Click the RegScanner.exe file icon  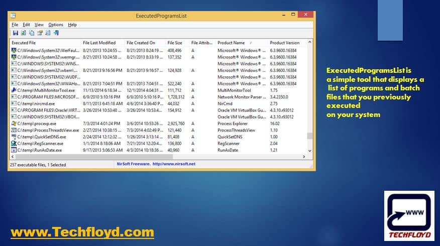(x=14, y=144)
